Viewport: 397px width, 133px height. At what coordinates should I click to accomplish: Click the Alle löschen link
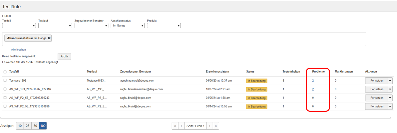point(18,50)
